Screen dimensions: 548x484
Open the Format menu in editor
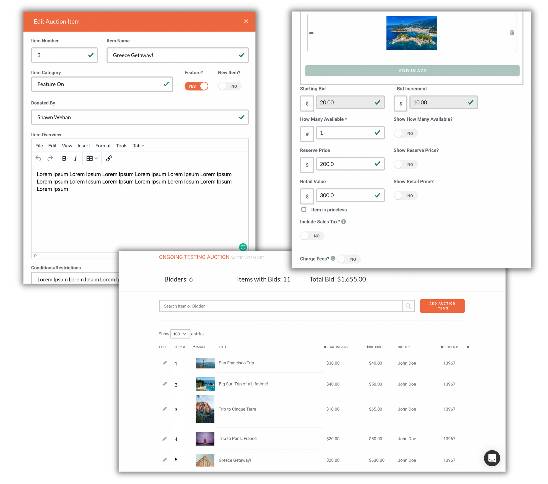(x=103, y=146)
